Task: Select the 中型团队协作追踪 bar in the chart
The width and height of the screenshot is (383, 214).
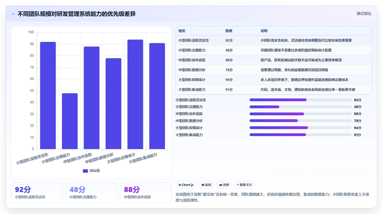Action: pyautogui.click(x=92, y=98)
